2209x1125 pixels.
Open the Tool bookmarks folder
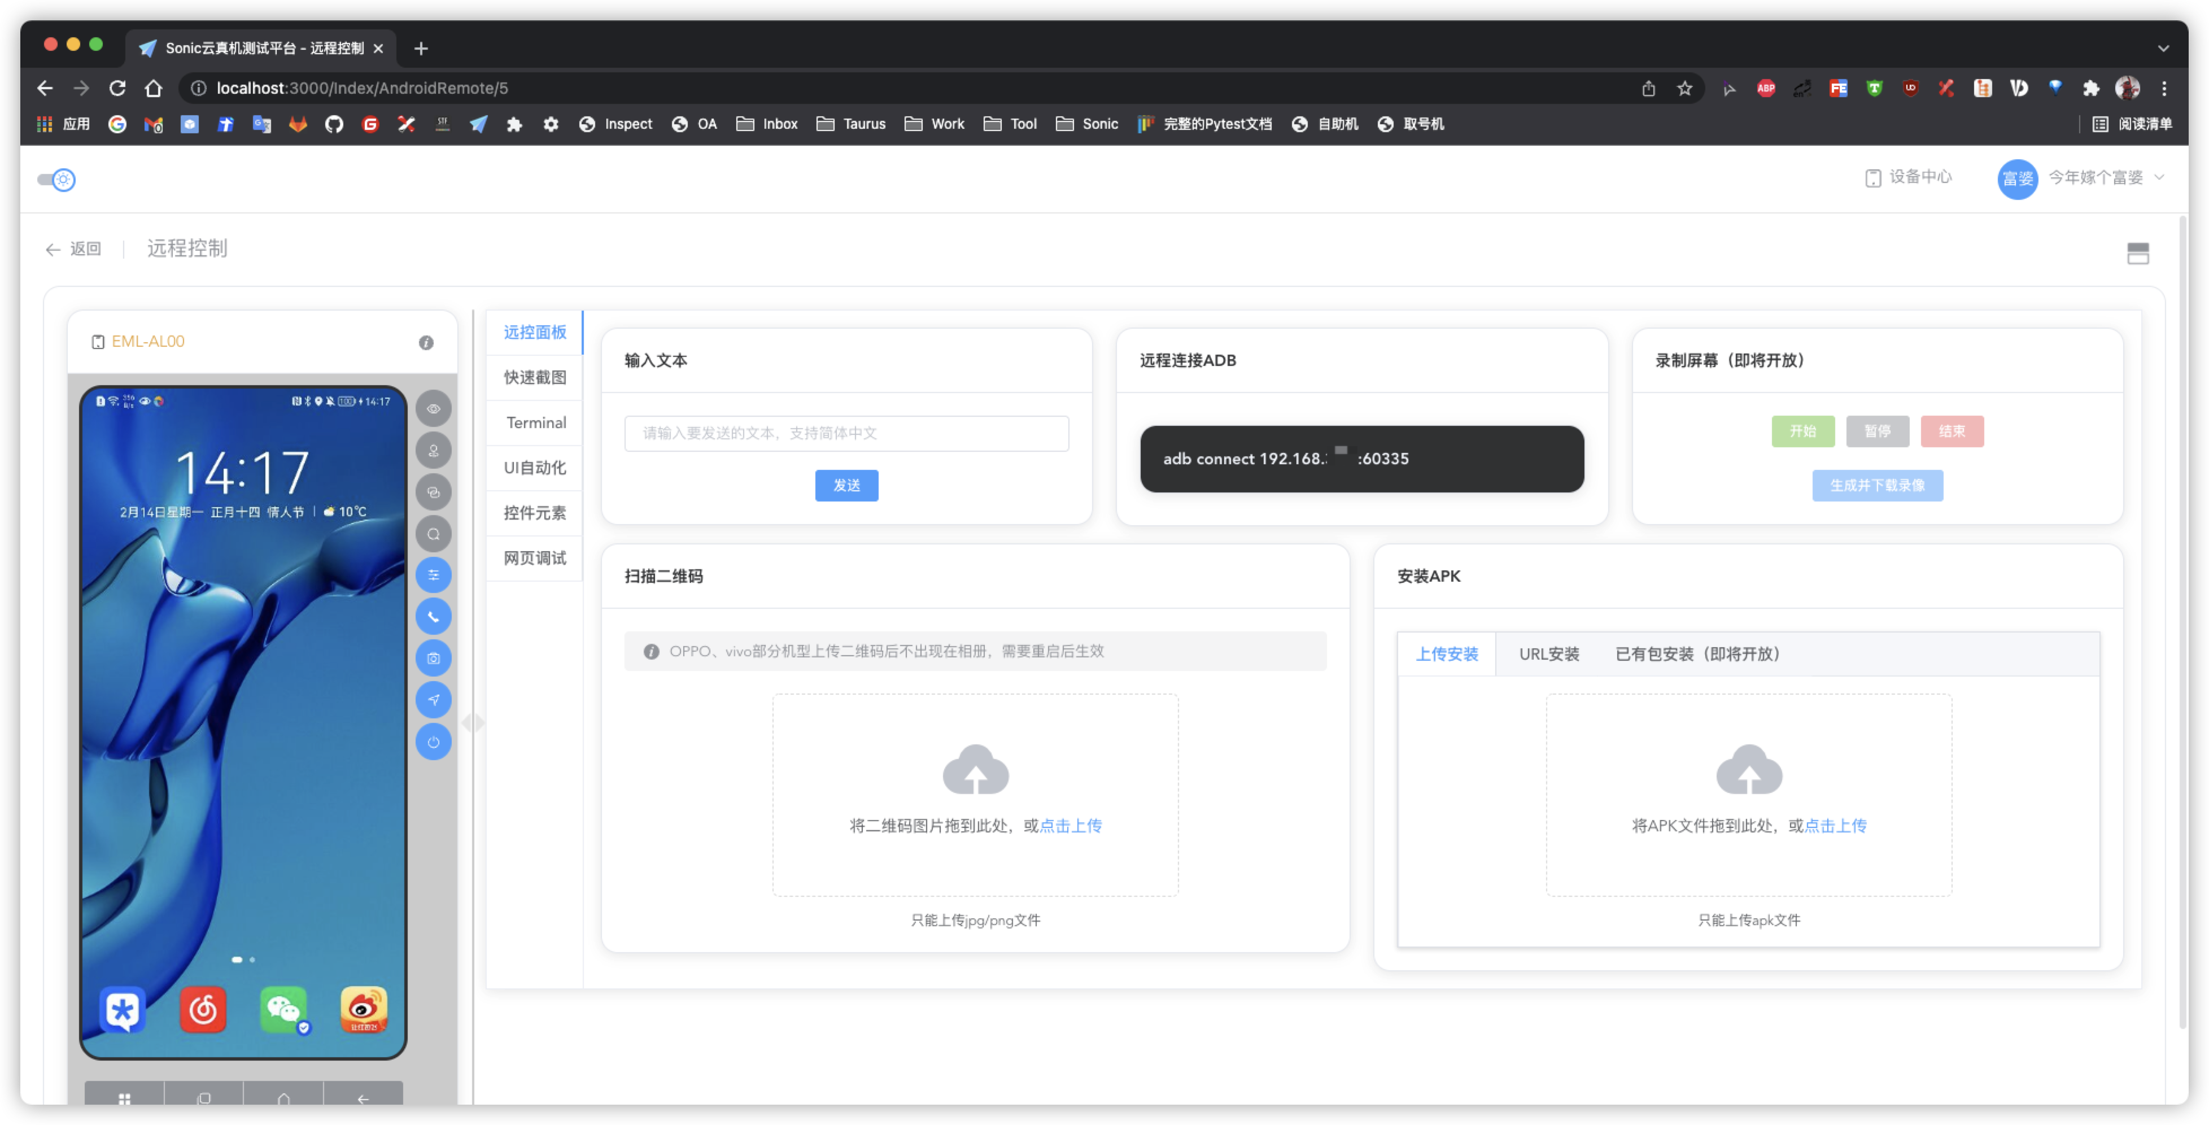pyautogui.click(x=1010, y=124)
